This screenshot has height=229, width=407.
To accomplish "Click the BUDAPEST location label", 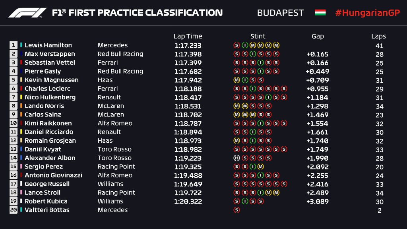I will click(x=280, y=13).
